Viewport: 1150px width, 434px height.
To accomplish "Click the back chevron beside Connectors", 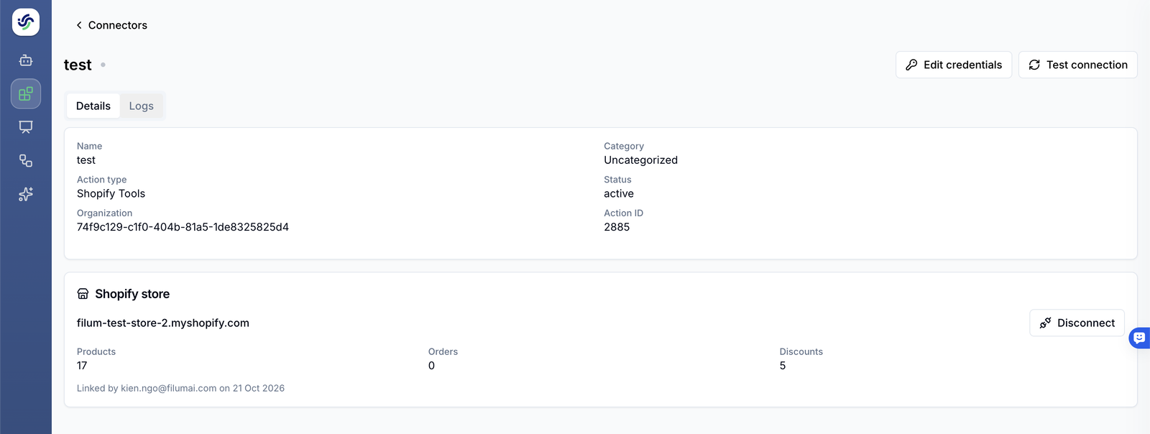I will point(79,25).
